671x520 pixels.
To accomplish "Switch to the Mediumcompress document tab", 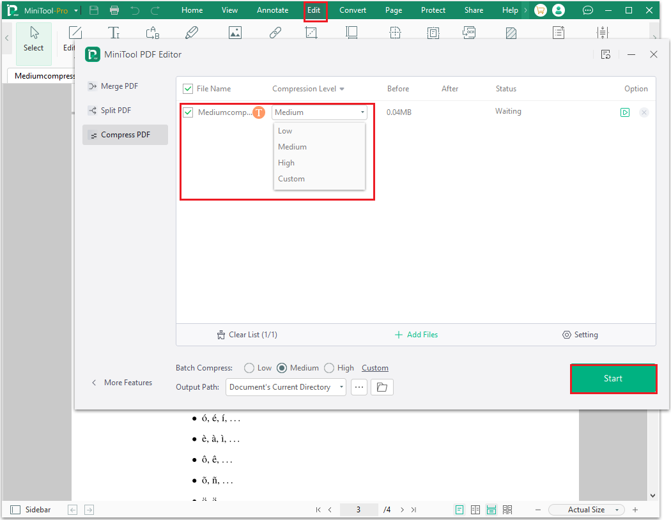I will [42, 75].
